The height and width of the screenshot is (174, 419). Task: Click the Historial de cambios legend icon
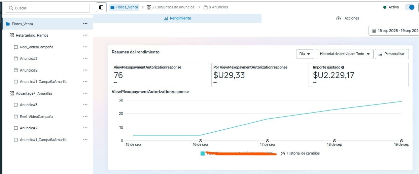(x=283, y=154)
